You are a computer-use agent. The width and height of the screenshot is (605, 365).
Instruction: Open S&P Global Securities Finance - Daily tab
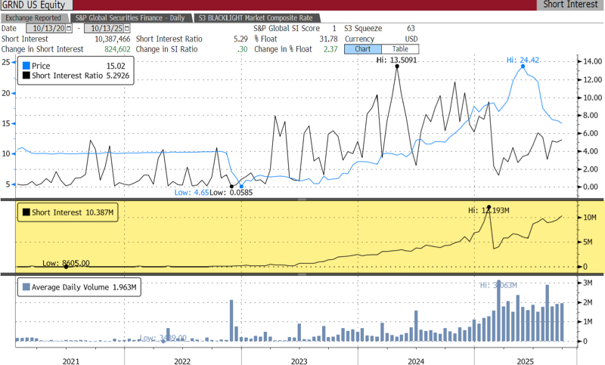tap(129, 17)
